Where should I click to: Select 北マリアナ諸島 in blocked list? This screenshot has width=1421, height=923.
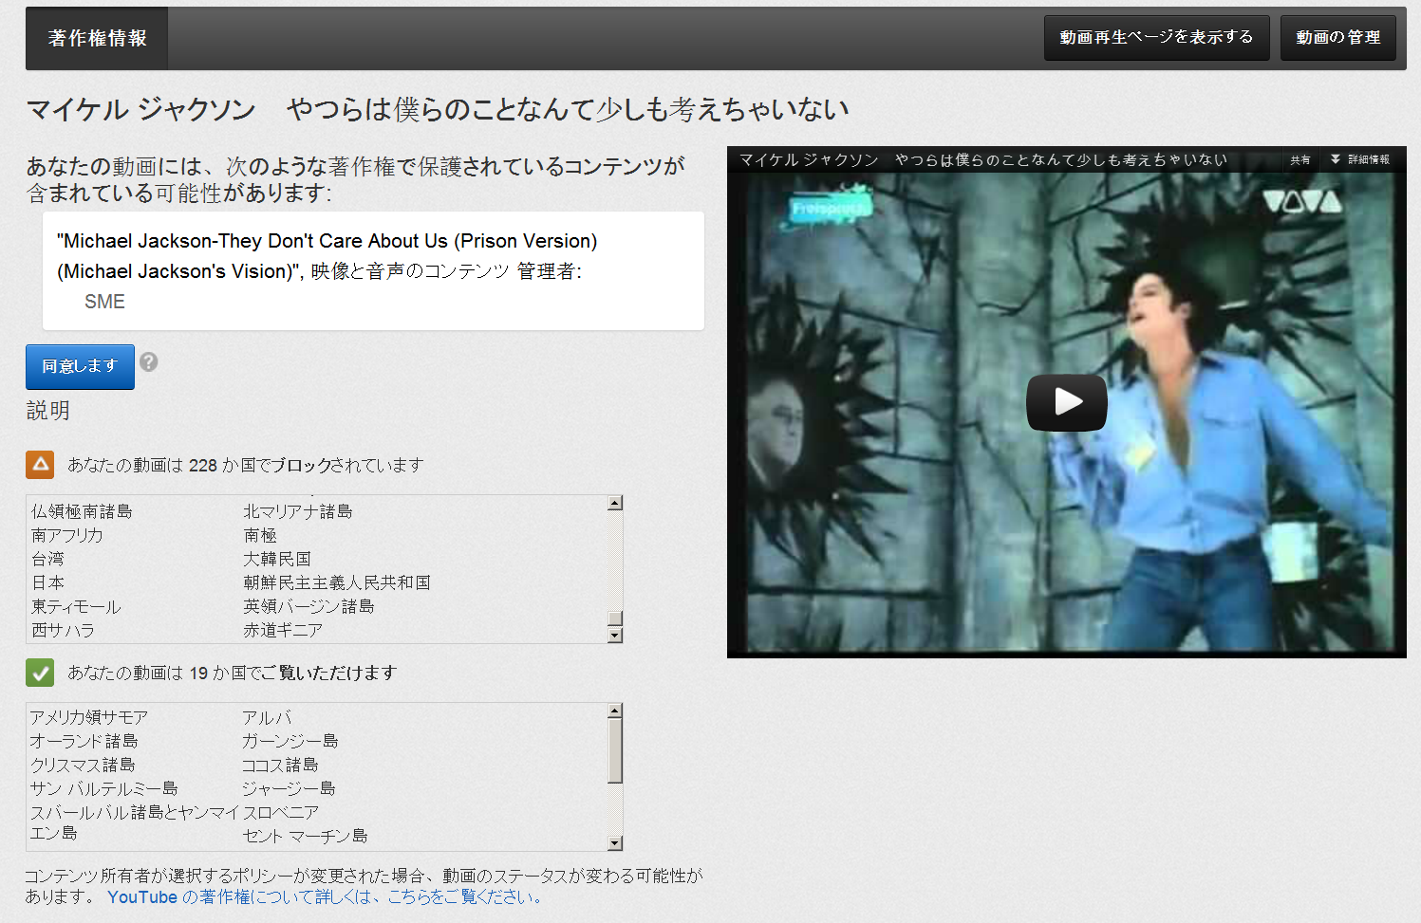(x=298, y=511)
